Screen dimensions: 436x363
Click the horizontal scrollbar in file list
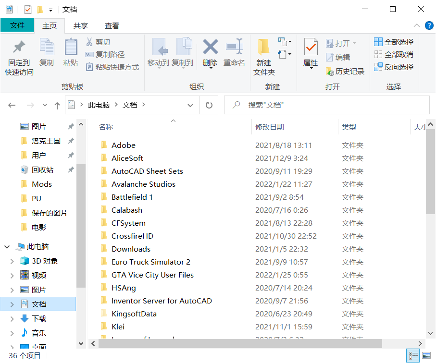(240, 344)
